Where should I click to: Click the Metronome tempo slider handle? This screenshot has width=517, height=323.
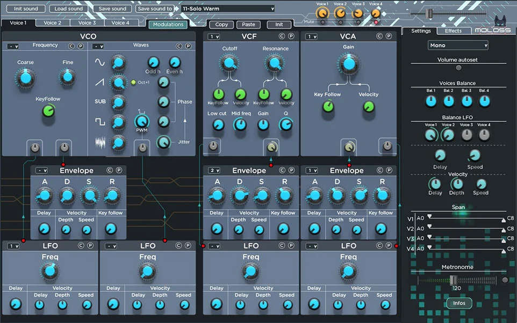453,280
